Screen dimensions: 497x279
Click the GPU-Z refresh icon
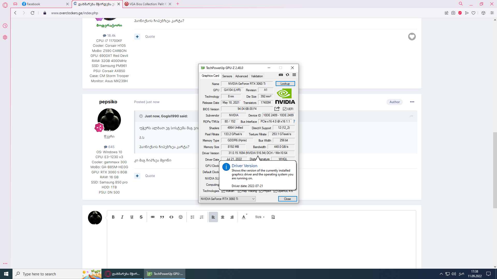(x=287, y=75)
